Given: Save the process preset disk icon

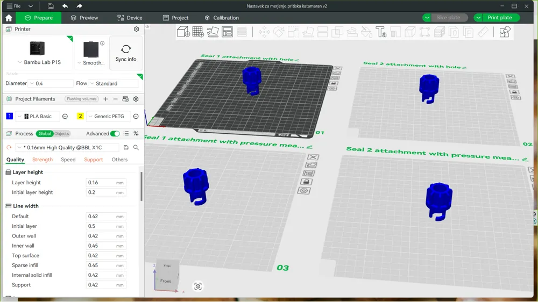Looking at the screenshot, I should tap(126, 147).
